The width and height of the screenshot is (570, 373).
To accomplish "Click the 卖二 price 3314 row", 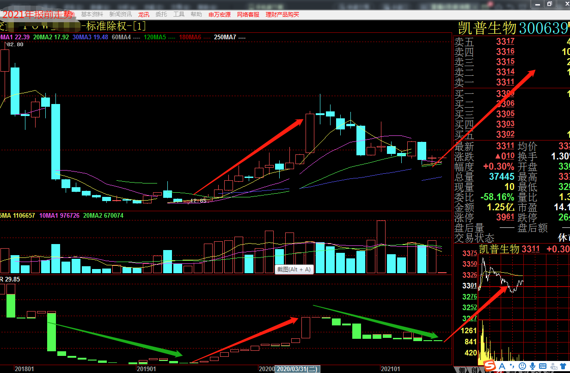I will 511,72.
